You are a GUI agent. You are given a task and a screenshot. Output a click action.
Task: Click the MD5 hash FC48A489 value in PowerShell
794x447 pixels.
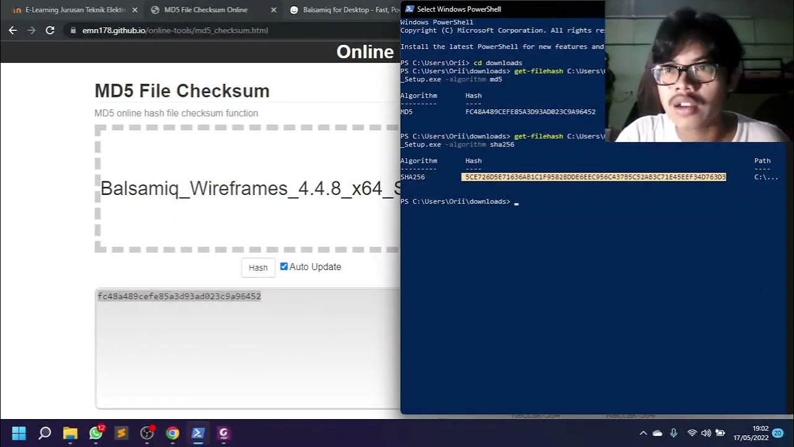coord(530,112)
